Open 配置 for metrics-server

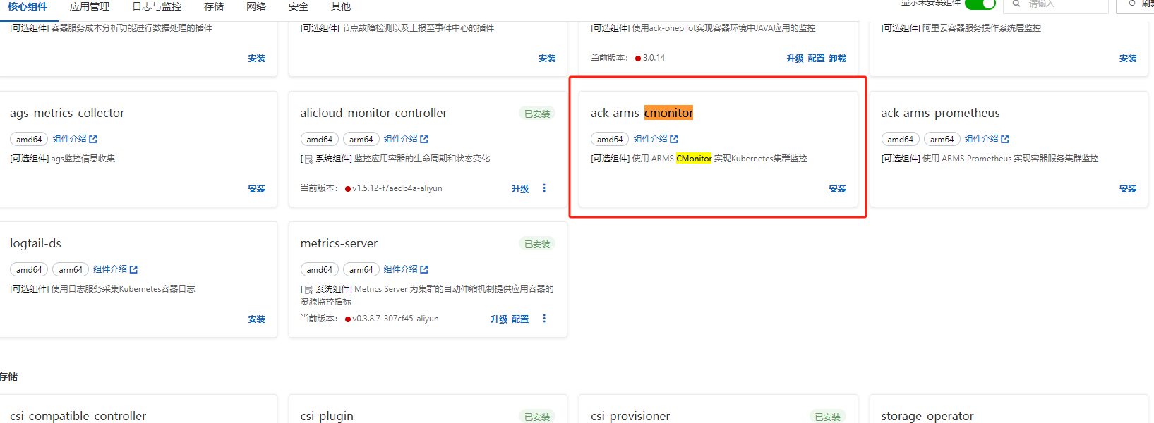520,319
